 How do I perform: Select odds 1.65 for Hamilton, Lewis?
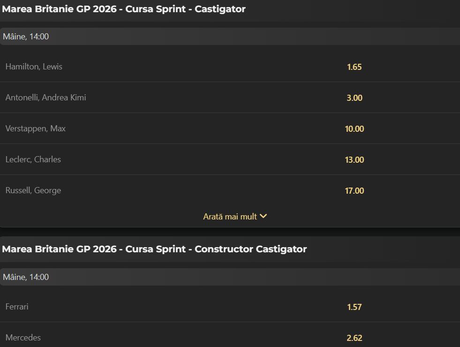pos(354,67)
